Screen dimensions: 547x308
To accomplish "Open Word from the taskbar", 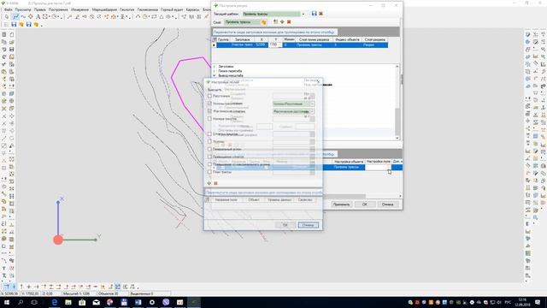I will pyautogui.click(x=138, y=302).
